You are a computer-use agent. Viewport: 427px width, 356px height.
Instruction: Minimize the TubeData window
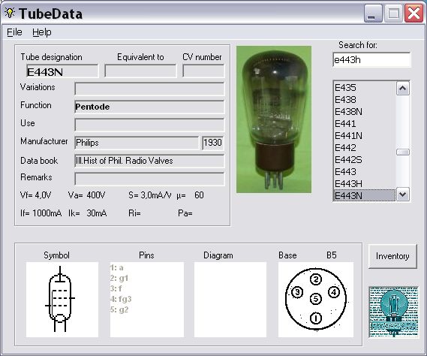tap(373, 13)
